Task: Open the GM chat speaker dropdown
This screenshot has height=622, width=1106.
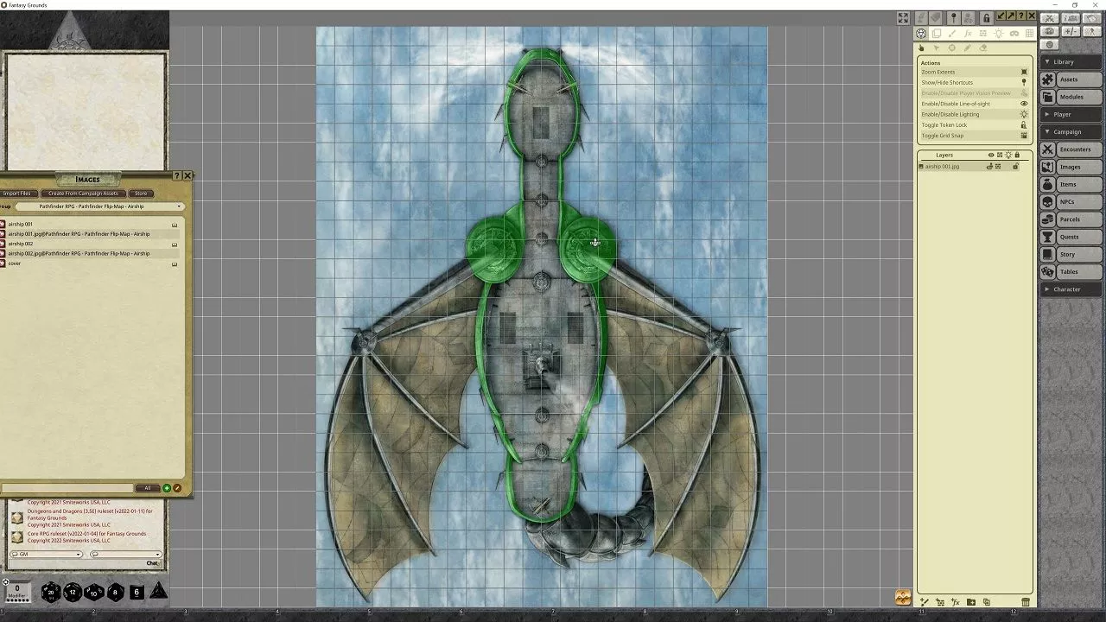Action: coord(45,554)
